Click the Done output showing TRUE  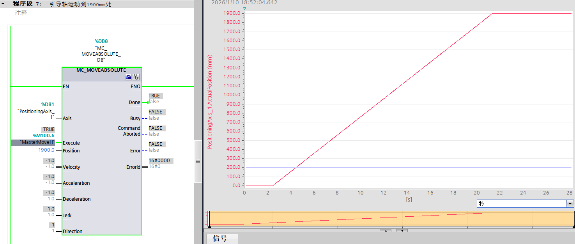click(154, 95)
